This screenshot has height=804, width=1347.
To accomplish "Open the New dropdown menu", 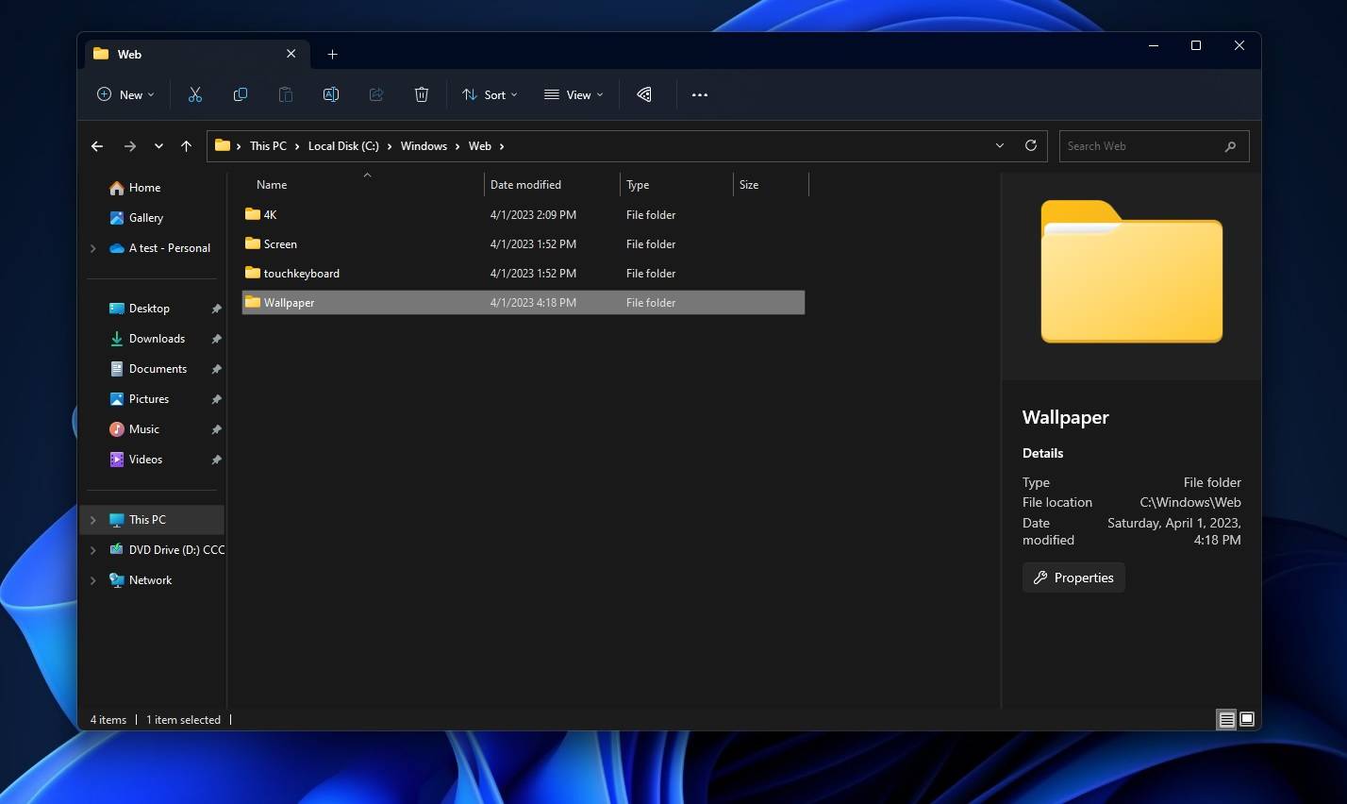I will pos(124,94).
